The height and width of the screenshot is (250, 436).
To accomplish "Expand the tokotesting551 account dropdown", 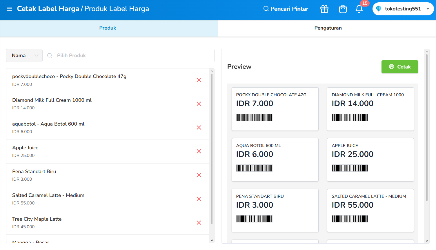I will tap(403, 9).
